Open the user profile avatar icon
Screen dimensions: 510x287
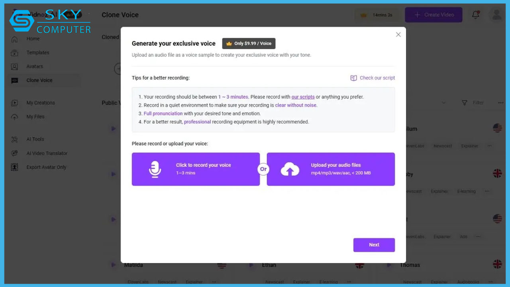click(x=496, y=15)
